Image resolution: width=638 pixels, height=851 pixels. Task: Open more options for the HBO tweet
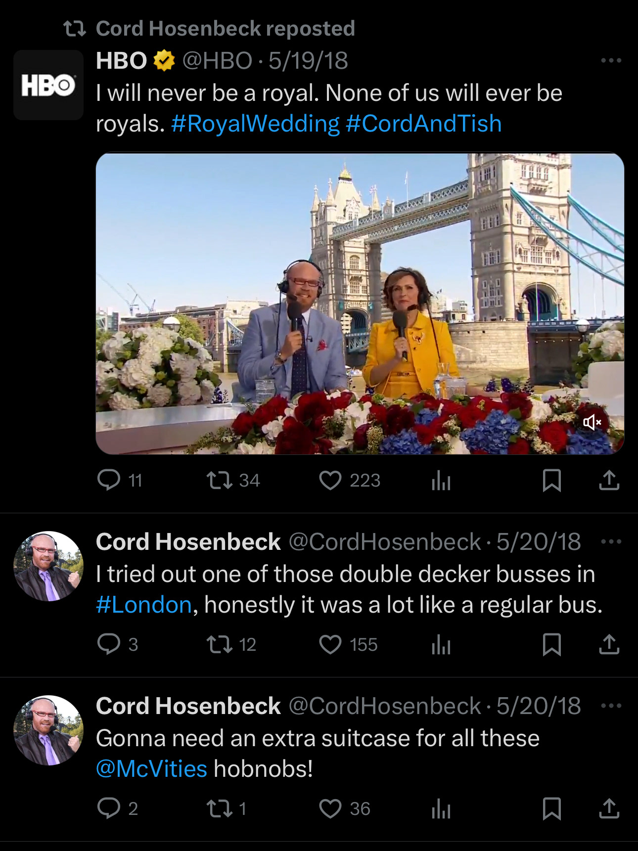tap(611, 60)
